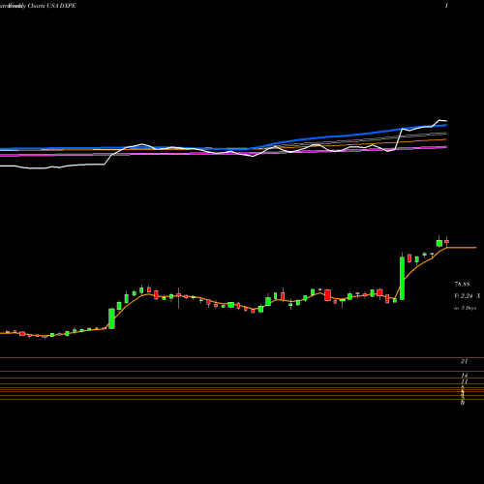Click the "in 5 Days" label
Image resolution: width=484 pixels, height=484 pixels.
click(x=466, y=308)
